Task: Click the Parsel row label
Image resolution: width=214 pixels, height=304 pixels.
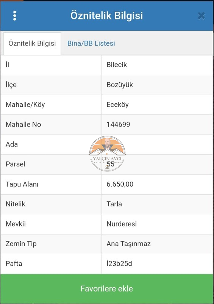Action: pos(15,164)
